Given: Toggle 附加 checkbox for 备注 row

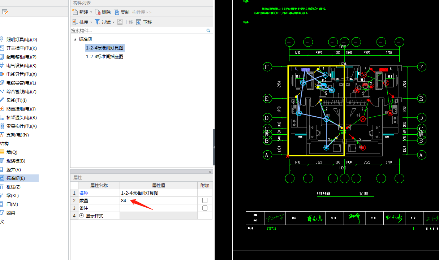Looking at the screenshot, I should [205, 208].
